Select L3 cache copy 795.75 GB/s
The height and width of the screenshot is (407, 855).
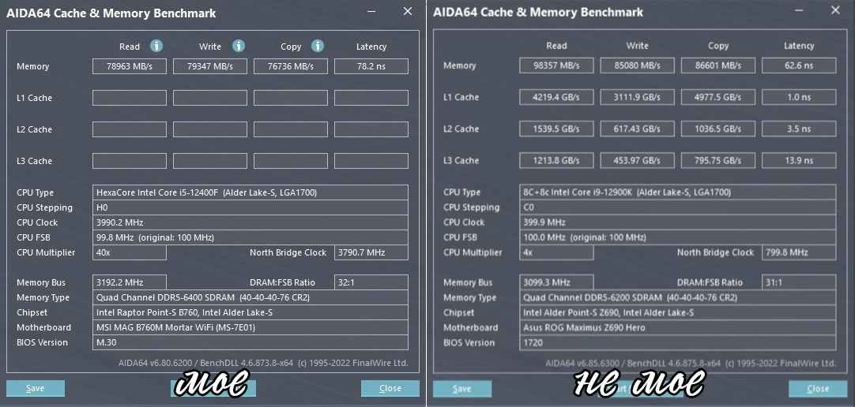718,160
